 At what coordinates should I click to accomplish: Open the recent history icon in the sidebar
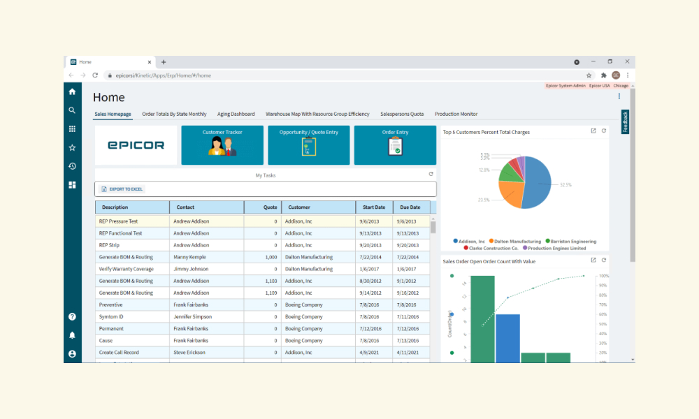(x=72, y=166)
